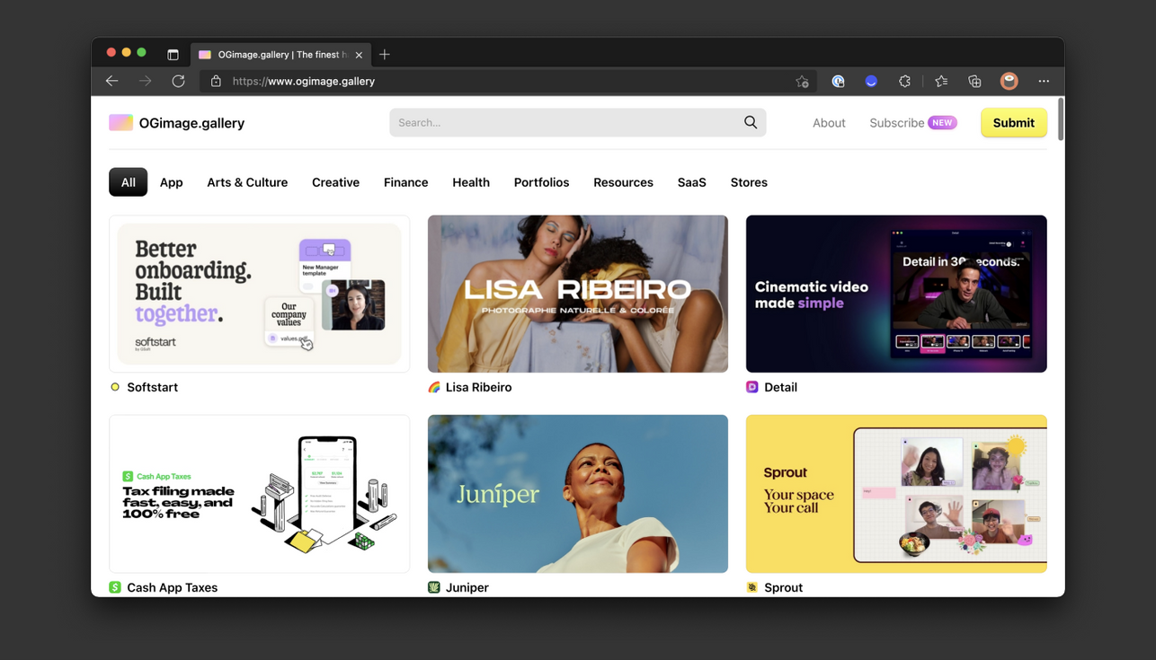Open the Softstart title link
Viewport: 1156px width, 660px height.
tap(152, 387)
